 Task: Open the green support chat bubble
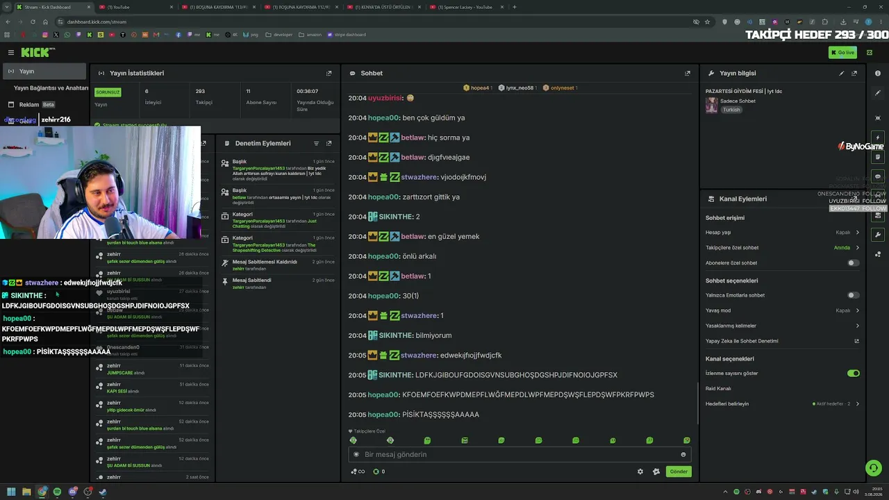point(874,468)
